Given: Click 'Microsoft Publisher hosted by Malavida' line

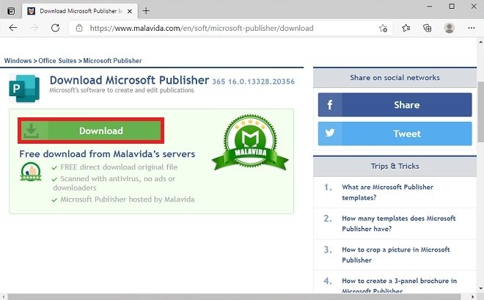Looking at the screenshot, I should (x=127, y=200).
